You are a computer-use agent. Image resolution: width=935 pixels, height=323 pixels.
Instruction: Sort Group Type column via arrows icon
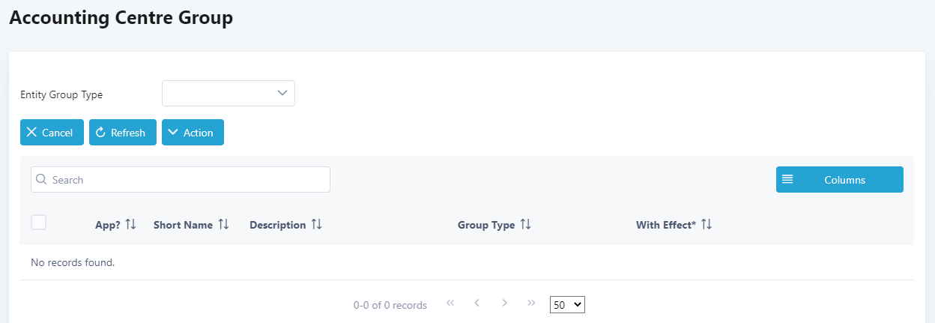point(525,225)
